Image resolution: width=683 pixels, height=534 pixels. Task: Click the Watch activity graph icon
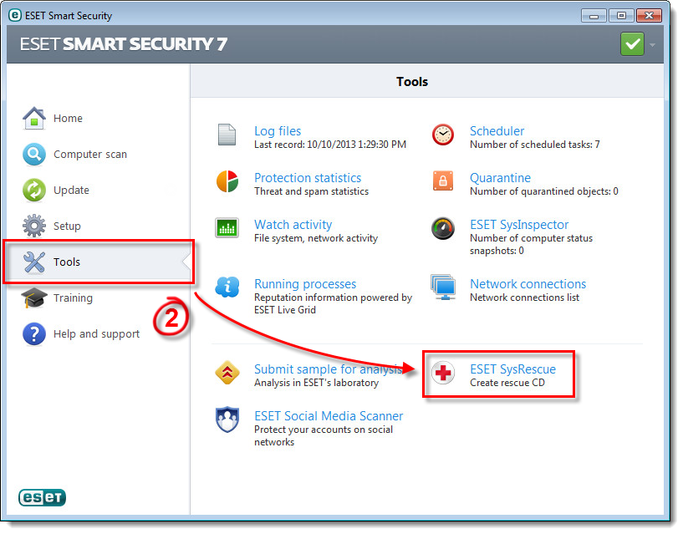click(227, 228)
